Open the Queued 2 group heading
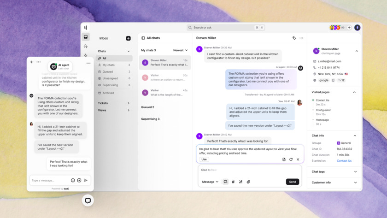 [x=147, y=107]
